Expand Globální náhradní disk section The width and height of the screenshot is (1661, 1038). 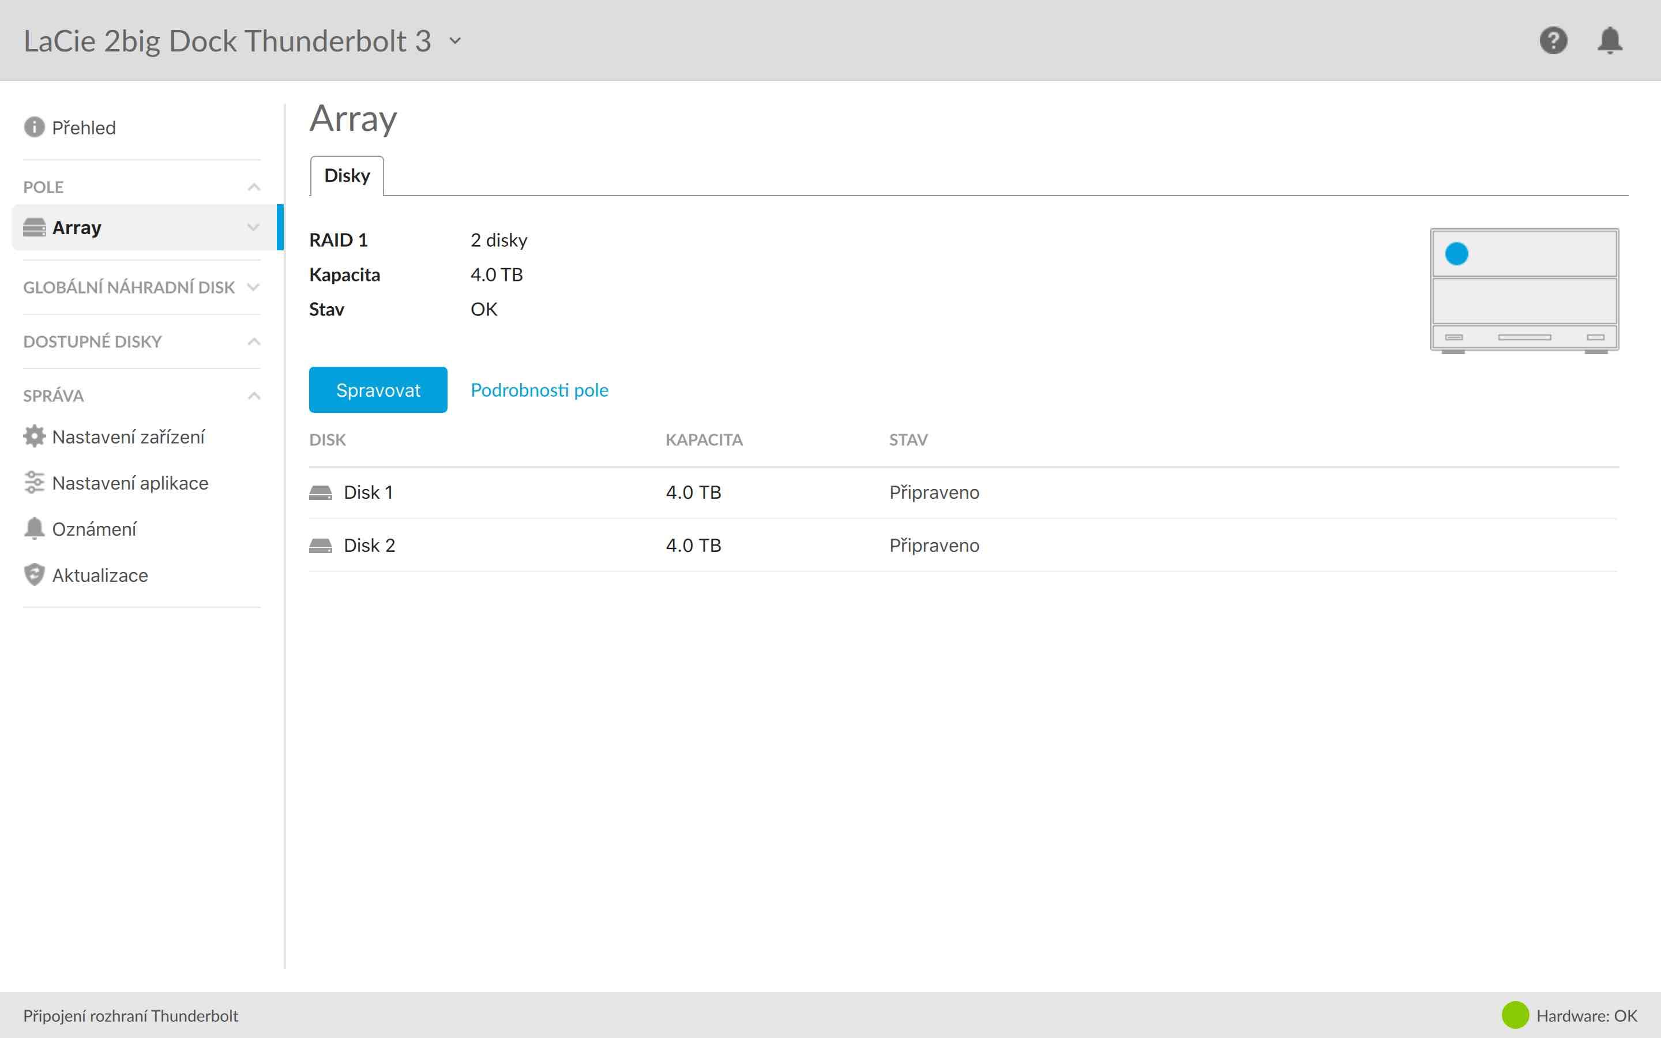coord(254,287)
